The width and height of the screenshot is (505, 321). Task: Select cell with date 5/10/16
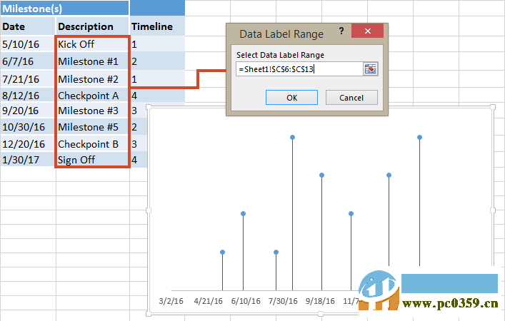28,44
